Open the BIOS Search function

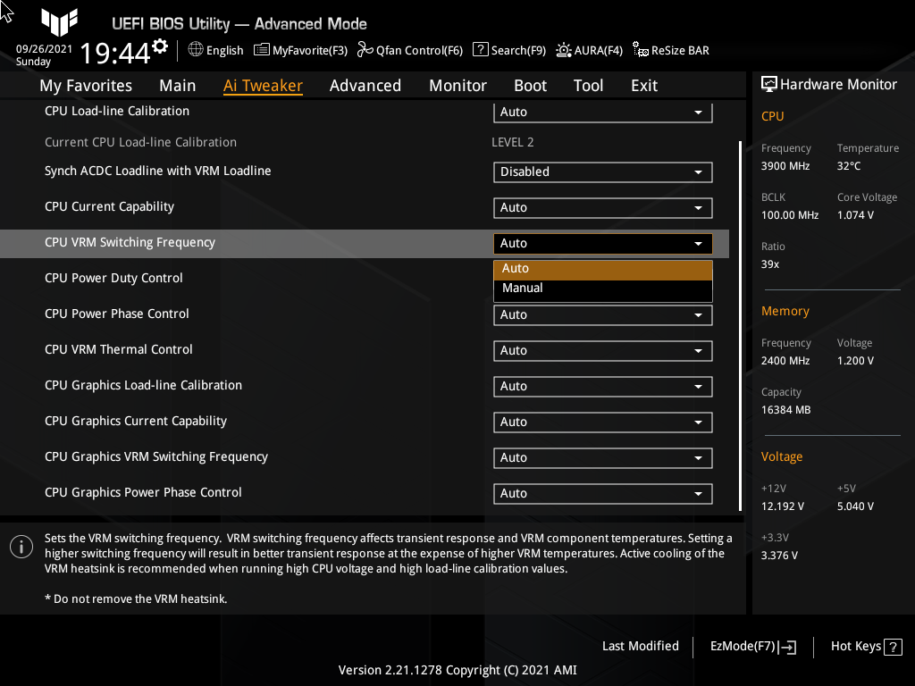[x=508, y=50]
